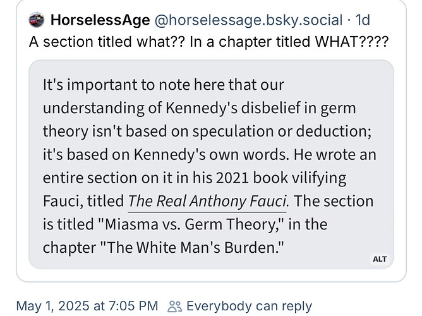Click "Kennedy's own words" line in image

pos(209,154)
